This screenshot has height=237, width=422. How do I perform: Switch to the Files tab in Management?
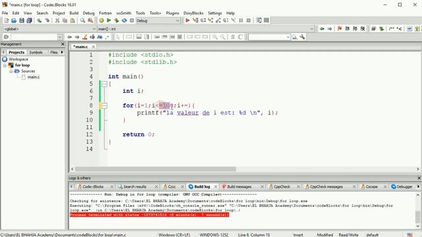click(54, 52)
